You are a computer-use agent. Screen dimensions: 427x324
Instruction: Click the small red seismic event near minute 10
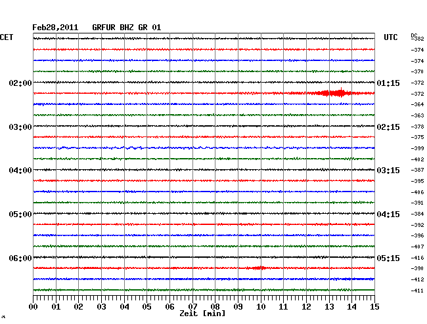[258, 268]
